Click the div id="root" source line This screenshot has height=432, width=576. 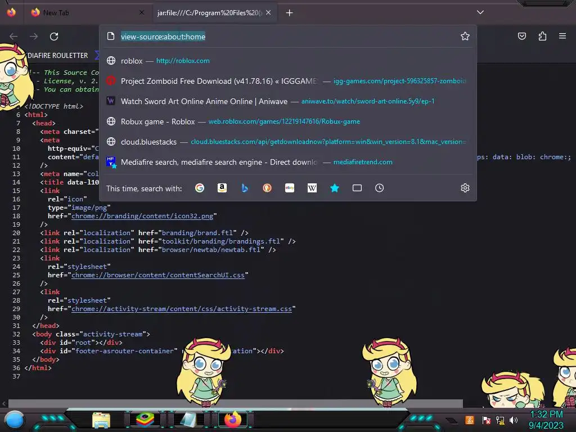81,343
